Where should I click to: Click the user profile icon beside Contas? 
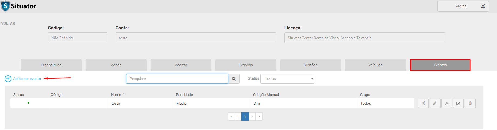(483, 6)
